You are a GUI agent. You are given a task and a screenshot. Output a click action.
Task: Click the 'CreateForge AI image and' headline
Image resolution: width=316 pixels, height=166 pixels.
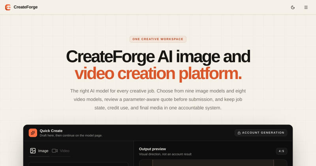(x=158, y=57)
